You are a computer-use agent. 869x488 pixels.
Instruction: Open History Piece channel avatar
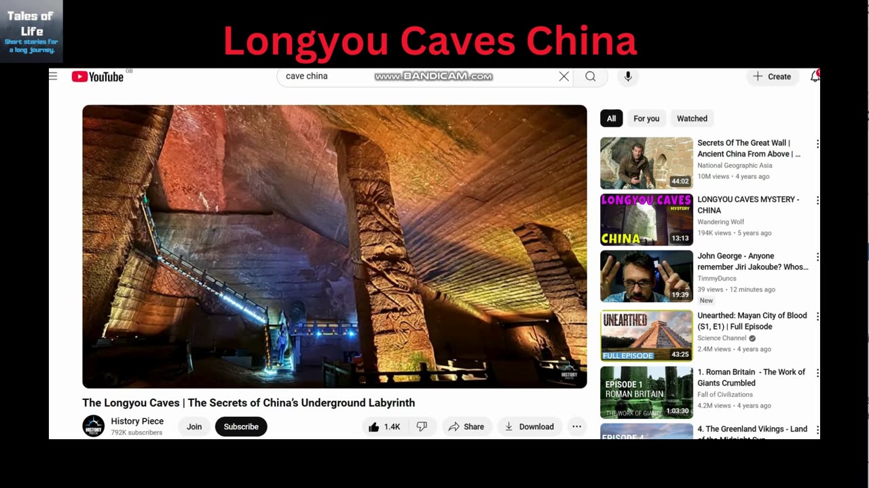94,426
